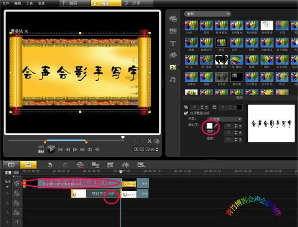Screen dimensions: 298x227
Task: Click the Undo arrow in timeline toolbar
Action: point(50,165)
